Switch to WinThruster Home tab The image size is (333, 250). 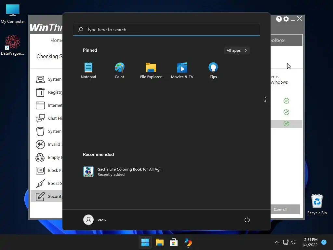[56, 40]
